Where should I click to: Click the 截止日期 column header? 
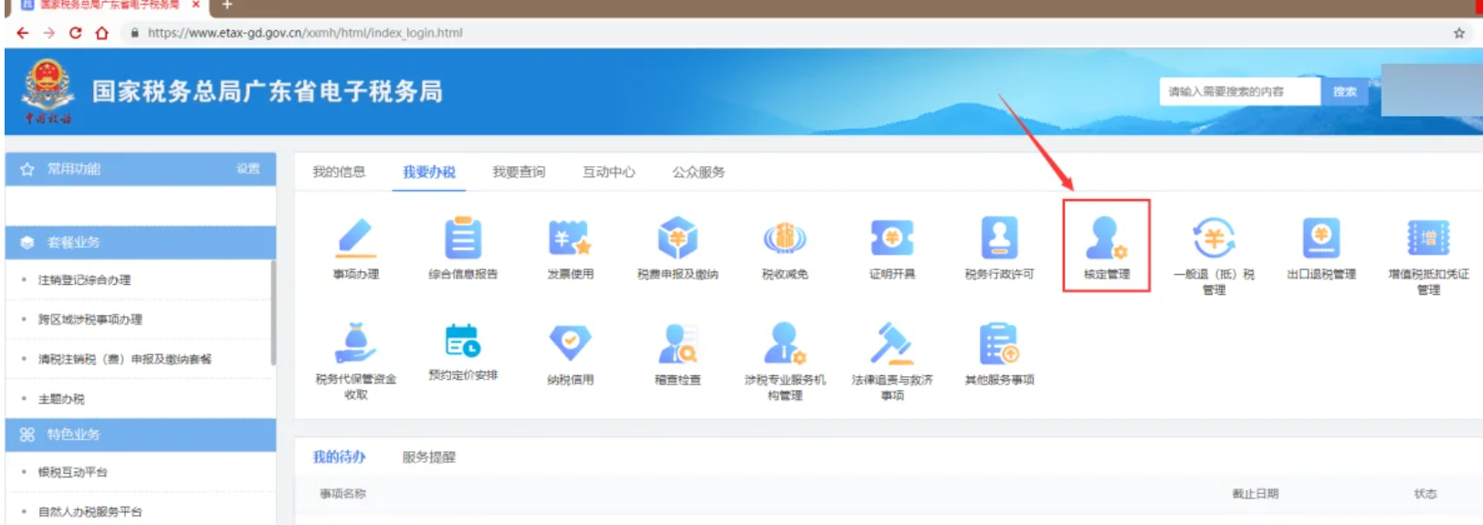(x=1256, y=494)
